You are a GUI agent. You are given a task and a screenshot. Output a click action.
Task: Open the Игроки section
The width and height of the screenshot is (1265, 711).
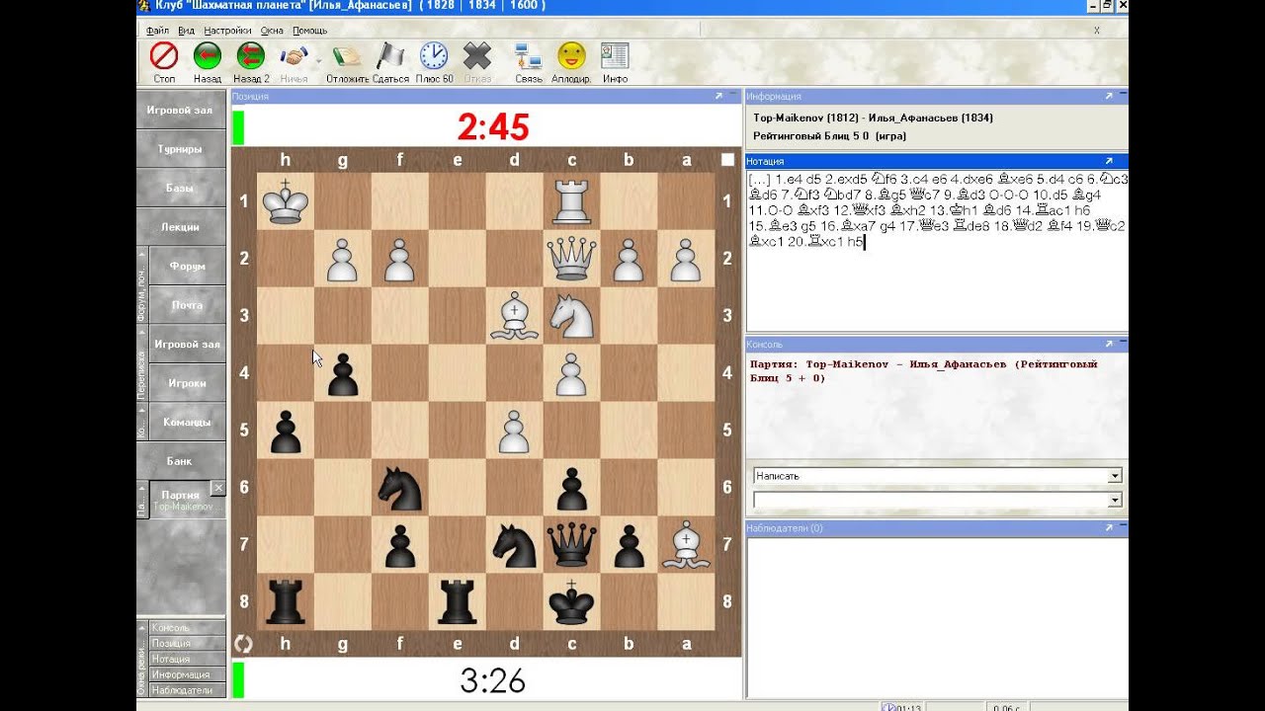(187, 383)
